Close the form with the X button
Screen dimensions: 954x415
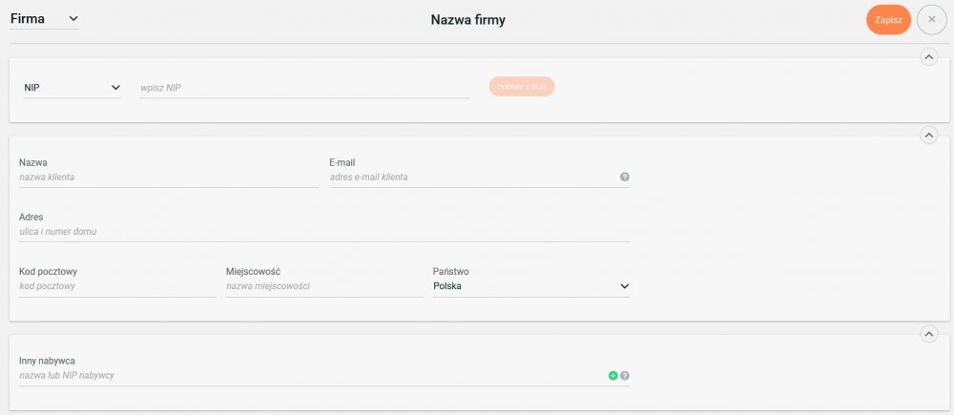pos(931,20)
